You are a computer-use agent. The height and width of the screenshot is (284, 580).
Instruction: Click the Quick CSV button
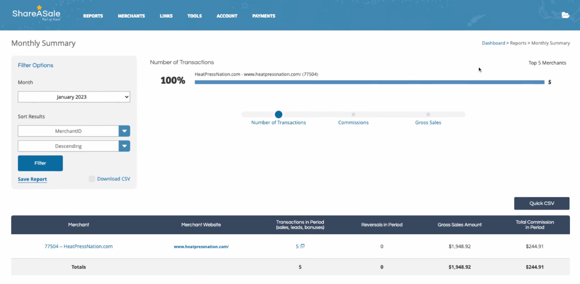pyautogui.click(x=541, y=203)
